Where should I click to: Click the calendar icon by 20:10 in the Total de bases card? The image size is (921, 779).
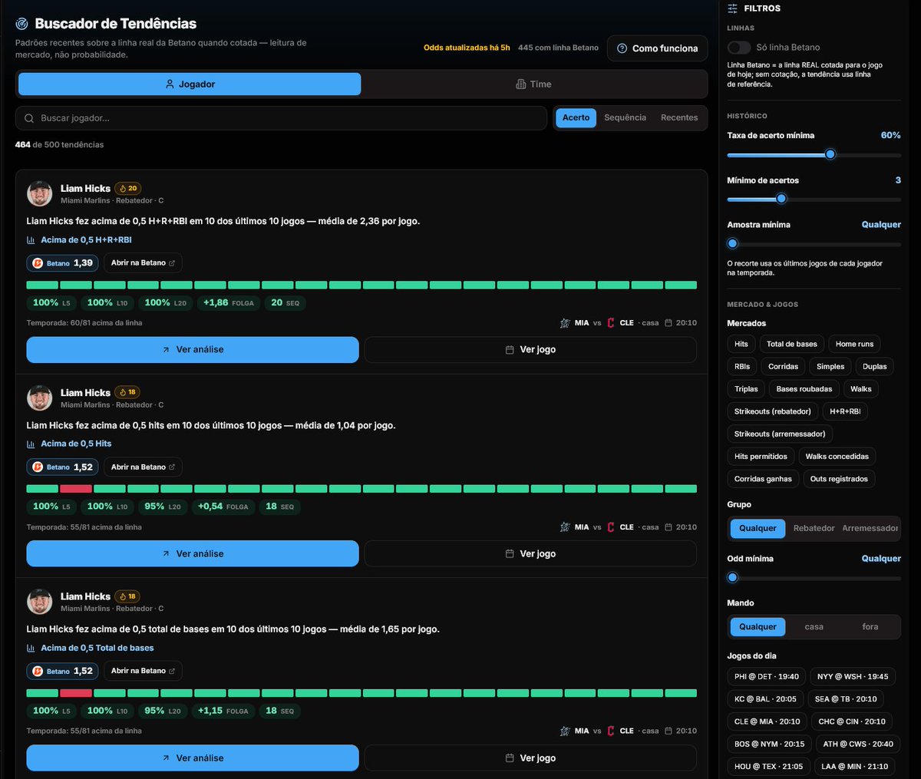tap(669, 731)
